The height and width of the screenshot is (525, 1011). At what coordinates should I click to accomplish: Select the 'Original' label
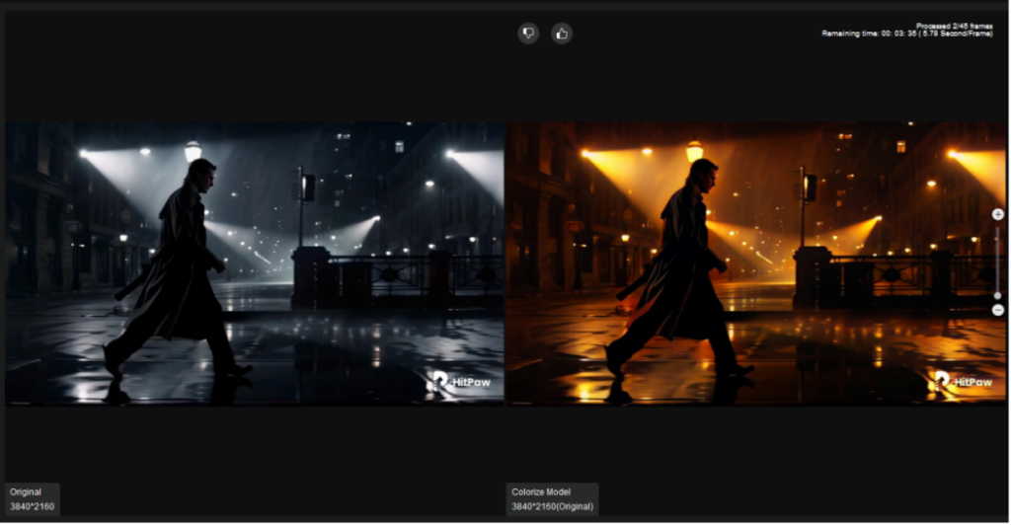(x=26, y=491)
